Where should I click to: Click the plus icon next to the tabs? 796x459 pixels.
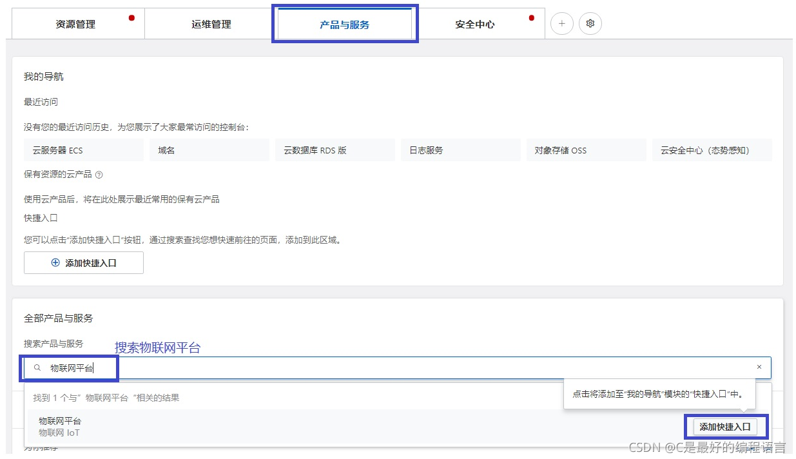click(x=561, y=23)
